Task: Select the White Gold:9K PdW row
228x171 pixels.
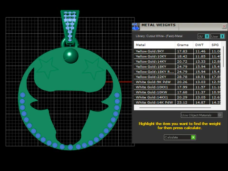Action: point(177,82)
